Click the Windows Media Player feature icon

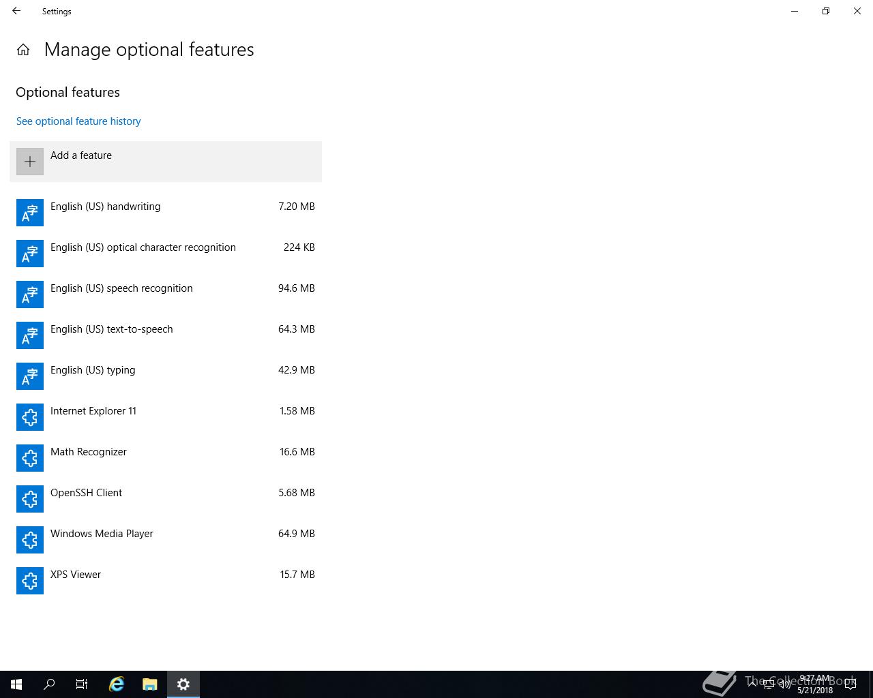click(30, 540)
